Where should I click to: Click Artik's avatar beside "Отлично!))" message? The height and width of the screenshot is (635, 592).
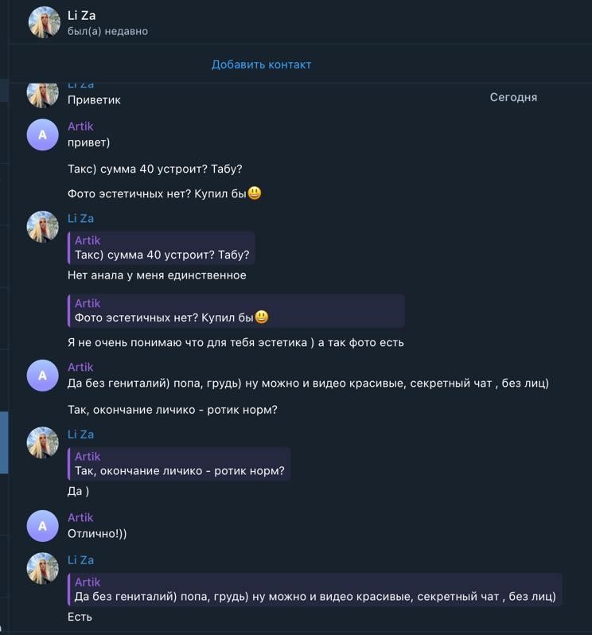(x=43, y=525)
